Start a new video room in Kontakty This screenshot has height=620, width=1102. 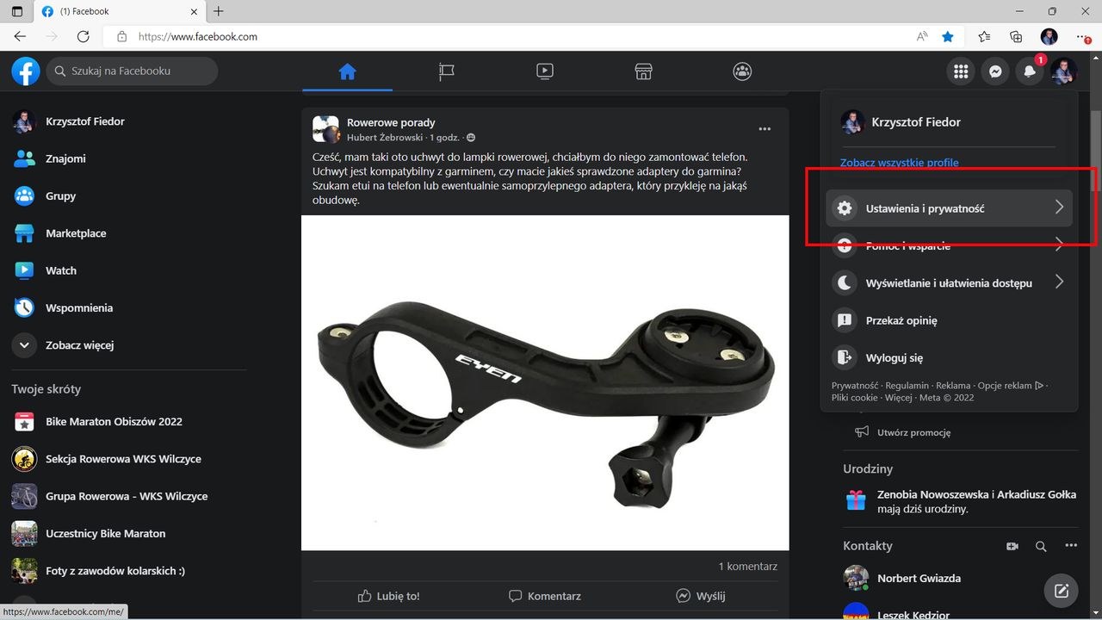click(1012, 546)
